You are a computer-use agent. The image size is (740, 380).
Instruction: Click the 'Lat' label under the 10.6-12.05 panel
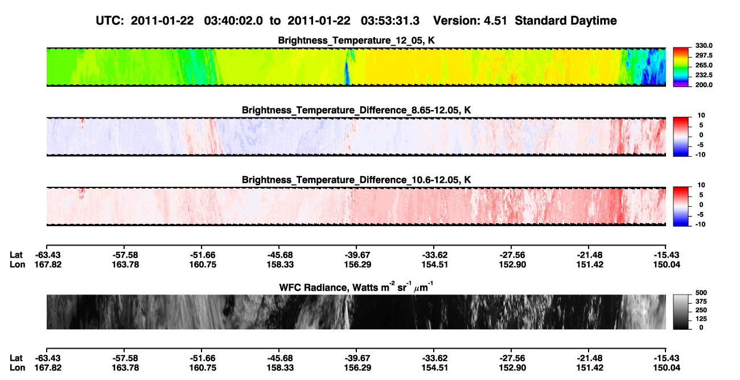pyautogui.click(x=17, y=255)
